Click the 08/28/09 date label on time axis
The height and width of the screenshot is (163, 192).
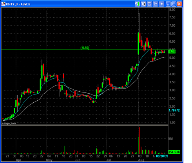pyautogui.click(x=162, y=156)
